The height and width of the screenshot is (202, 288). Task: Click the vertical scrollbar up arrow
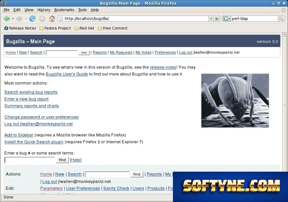284,35
